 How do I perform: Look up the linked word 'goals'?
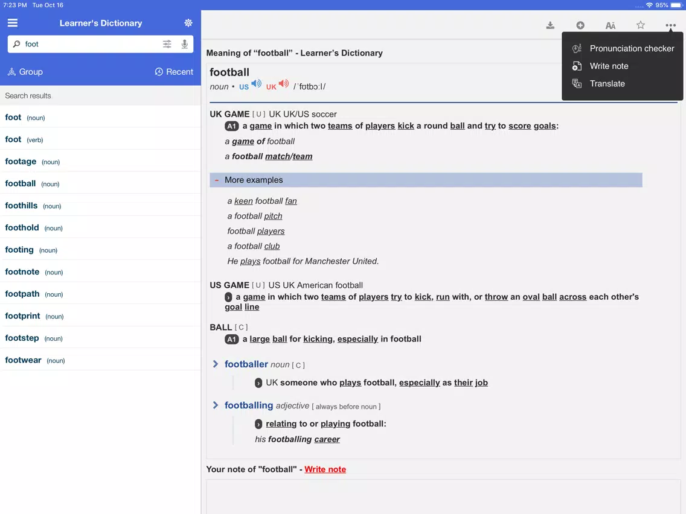click(545, 126)
